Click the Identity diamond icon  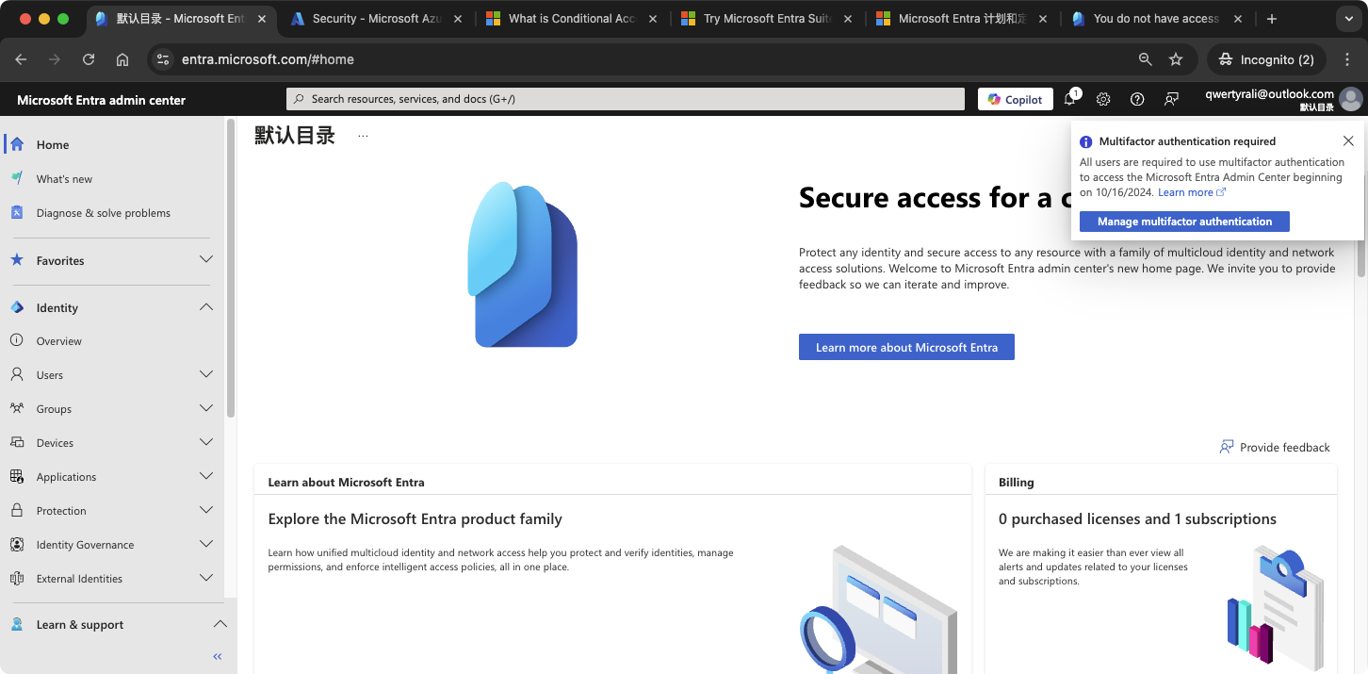(17, 307)
